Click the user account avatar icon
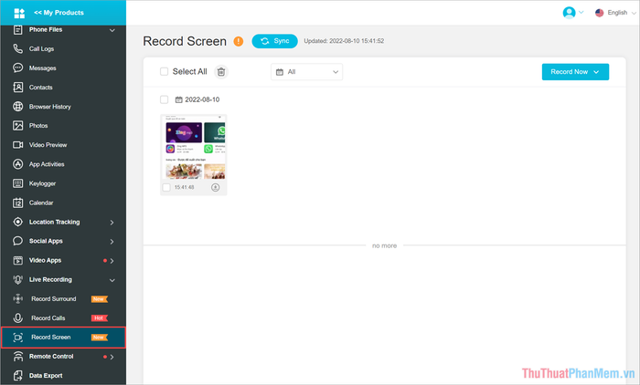This screenshot has width=640, height=385. point(570,13)
